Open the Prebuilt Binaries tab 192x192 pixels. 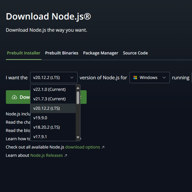[62, 53]
